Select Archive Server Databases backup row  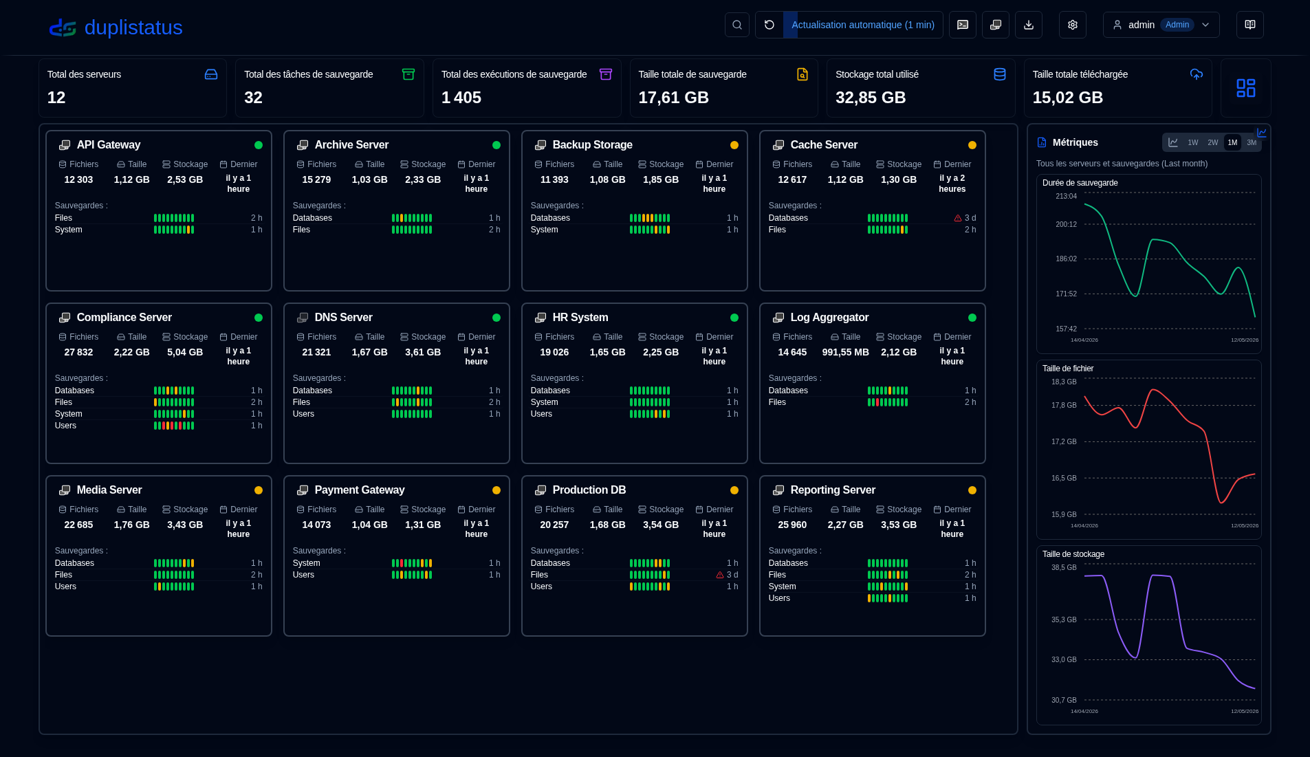[x=397, y=218]
